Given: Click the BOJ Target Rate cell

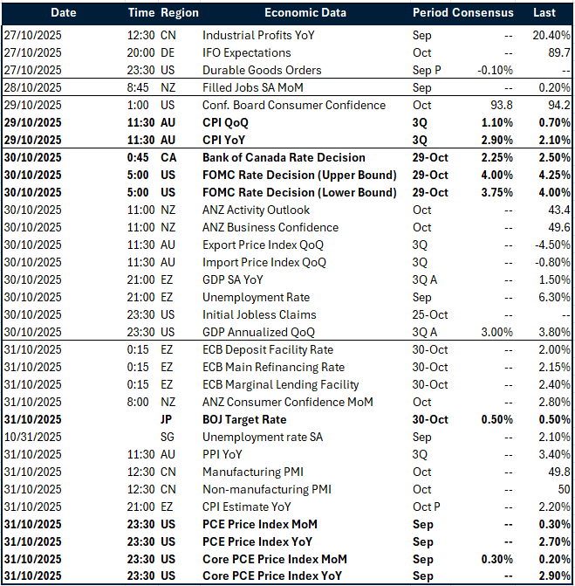Looking at the screenshot, I should [244, 419].
